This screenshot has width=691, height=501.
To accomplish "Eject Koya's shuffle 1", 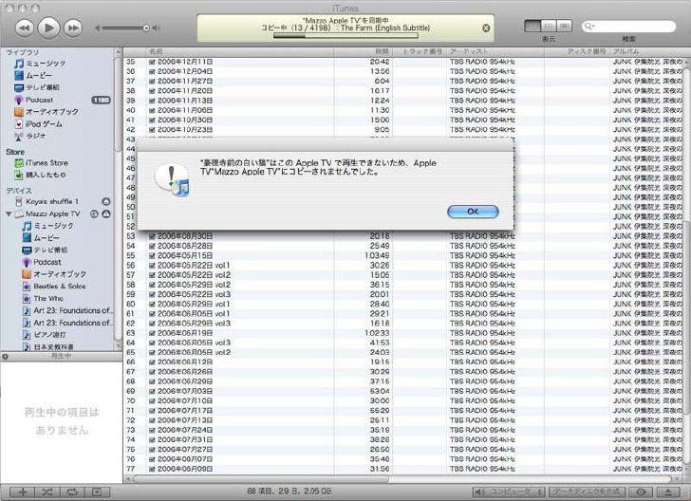I will point(105,202).
